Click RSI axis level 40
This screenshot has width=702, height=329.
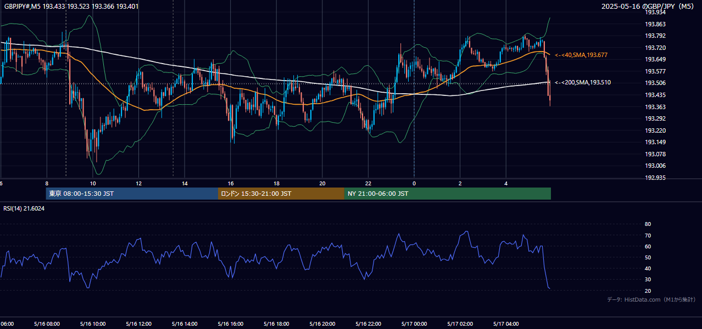(648, 268)
